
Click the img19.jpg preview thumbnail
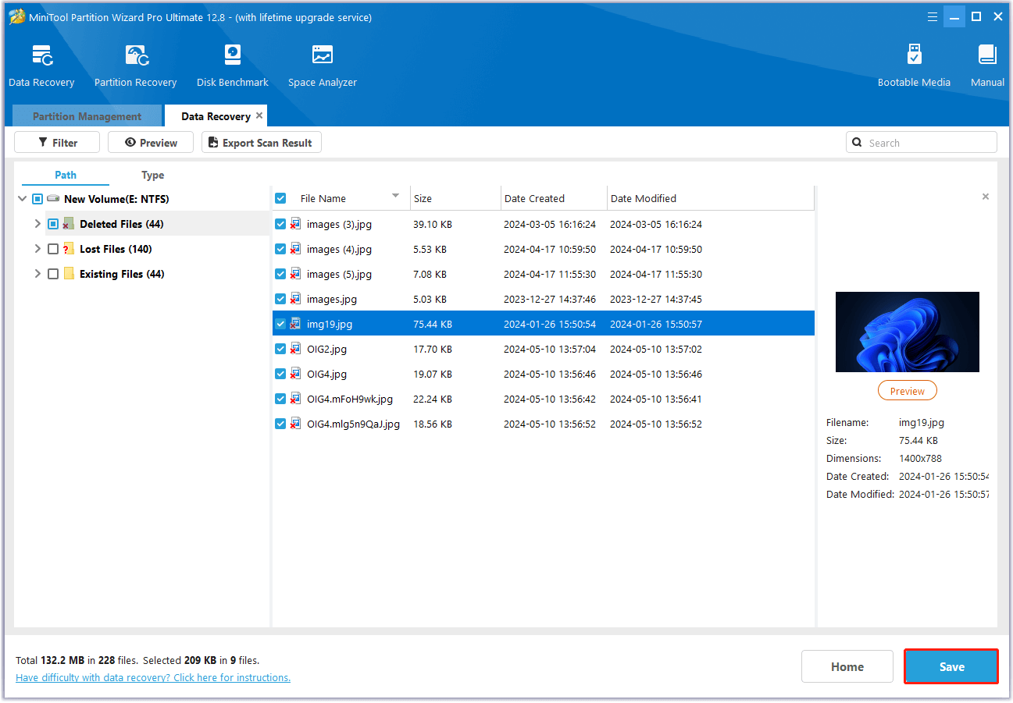(x=907, y=332)
